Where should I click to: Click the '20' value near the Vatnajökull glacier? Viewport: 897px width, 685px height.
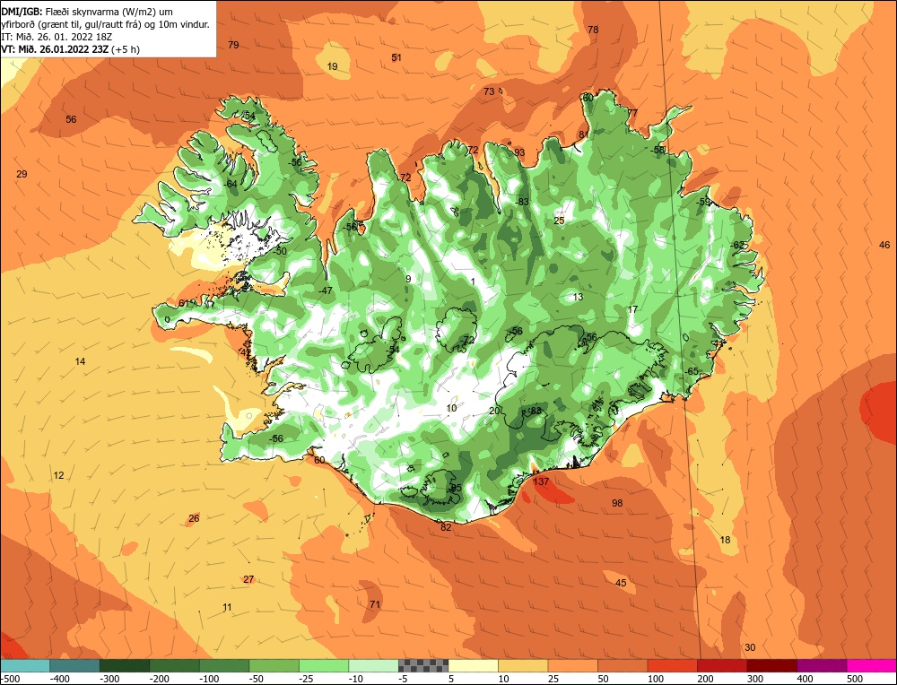(x=494, y=411)
